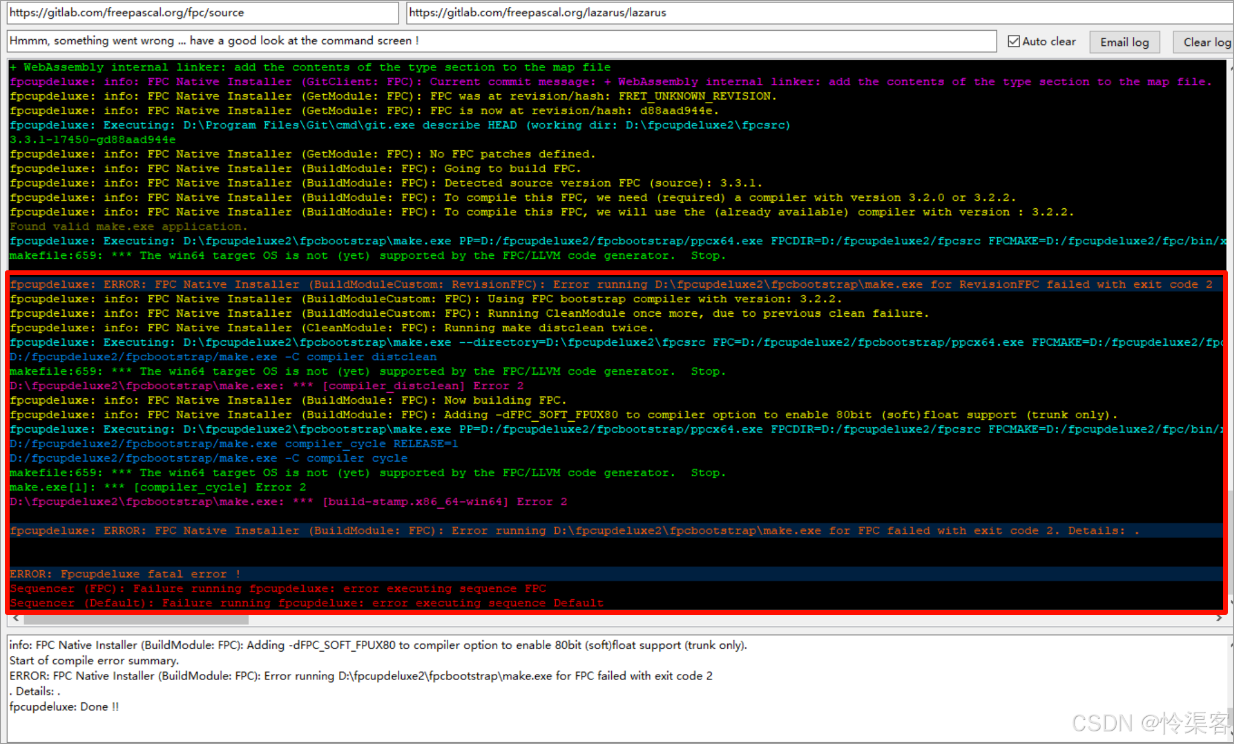The width and height of the screenshot is (1234, 744).
Task: Click the Lazarus repository URL field
Action: pyautogui.click(x=815, y=13)
